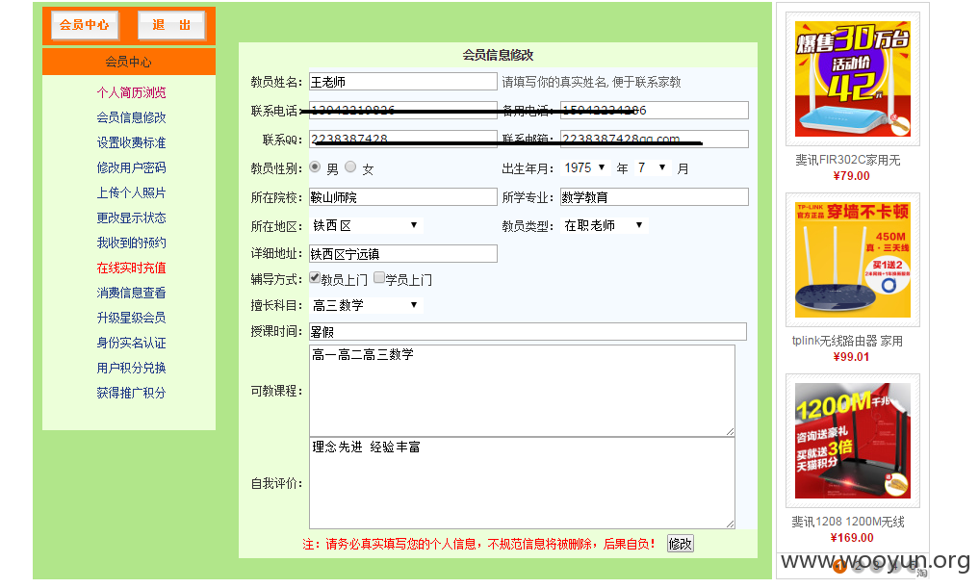Open the 会员中心 button at top
Image resolution: width=979 pixels, height=588 pixels.
coord(85,25)
